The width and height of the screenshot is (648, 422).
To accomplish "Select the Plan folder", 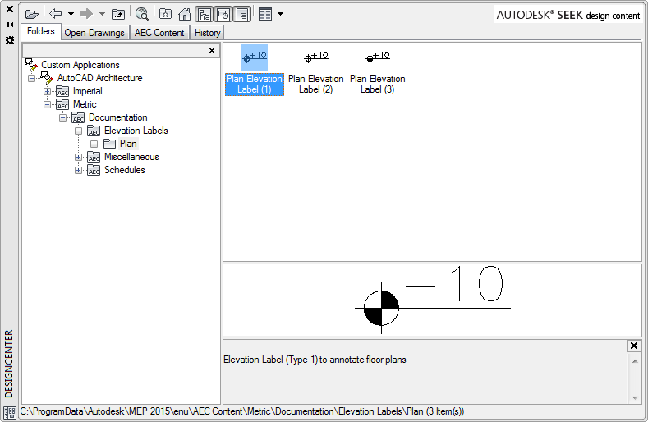I will coord(128,144).
